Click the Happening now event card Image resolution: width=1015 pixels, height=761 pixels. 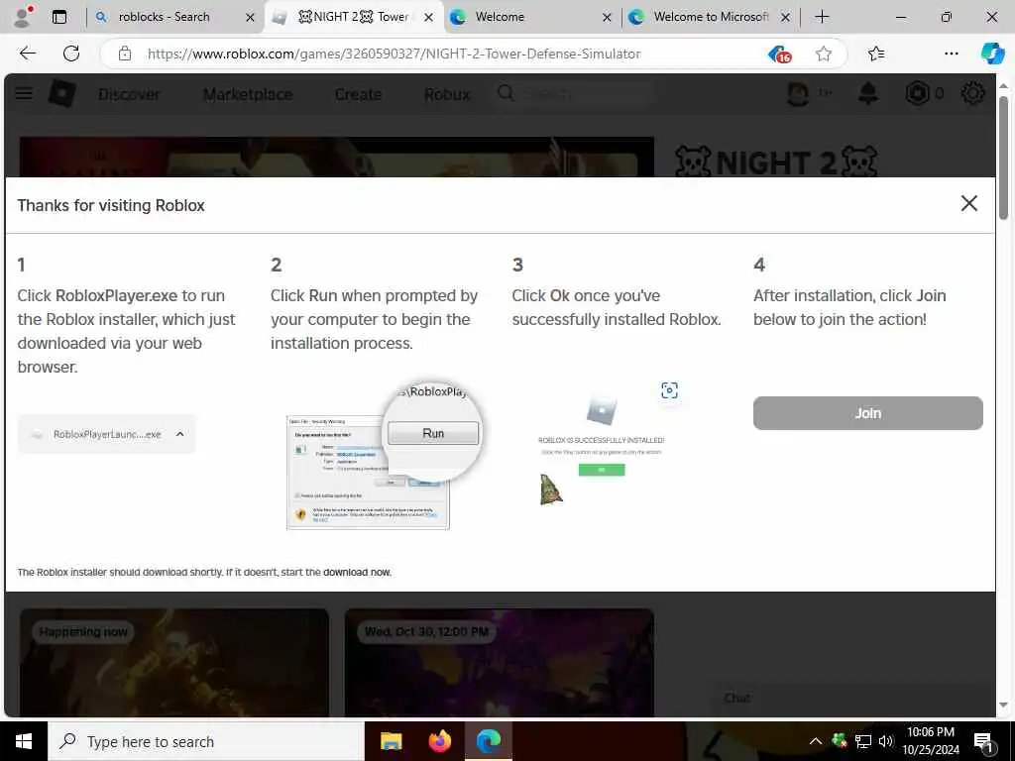174,662
